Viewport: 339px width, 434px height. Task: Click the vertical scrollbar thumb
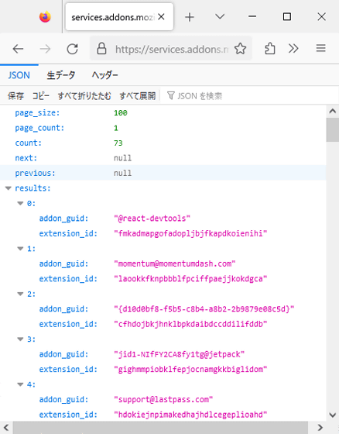332,130
